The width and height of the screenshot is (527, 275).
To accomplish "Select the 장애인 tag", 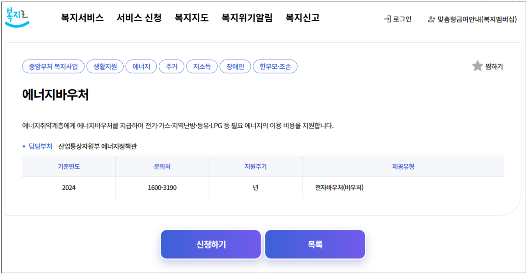I will 235,66.
